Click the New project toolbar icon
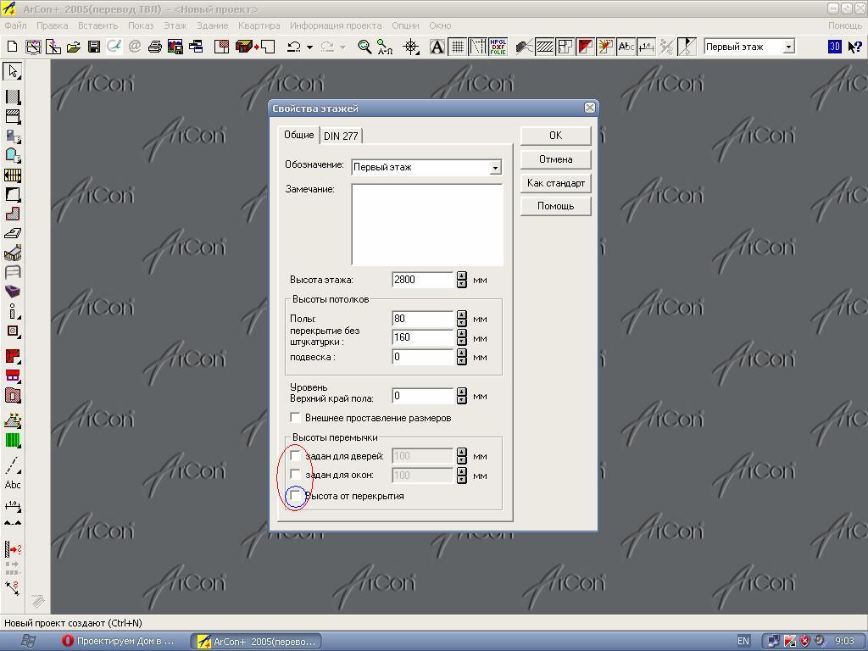The image size is (868, 651). (x=12, y=47)
